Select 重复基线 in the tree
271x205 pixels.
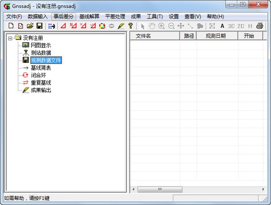pyautogui.click(x=41, y=83)
